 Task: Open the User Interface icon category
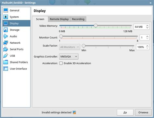tap(6, 69)
